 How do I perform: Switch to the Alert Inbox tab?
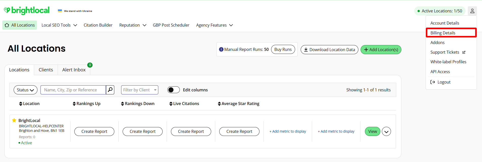tap(74, 70)
